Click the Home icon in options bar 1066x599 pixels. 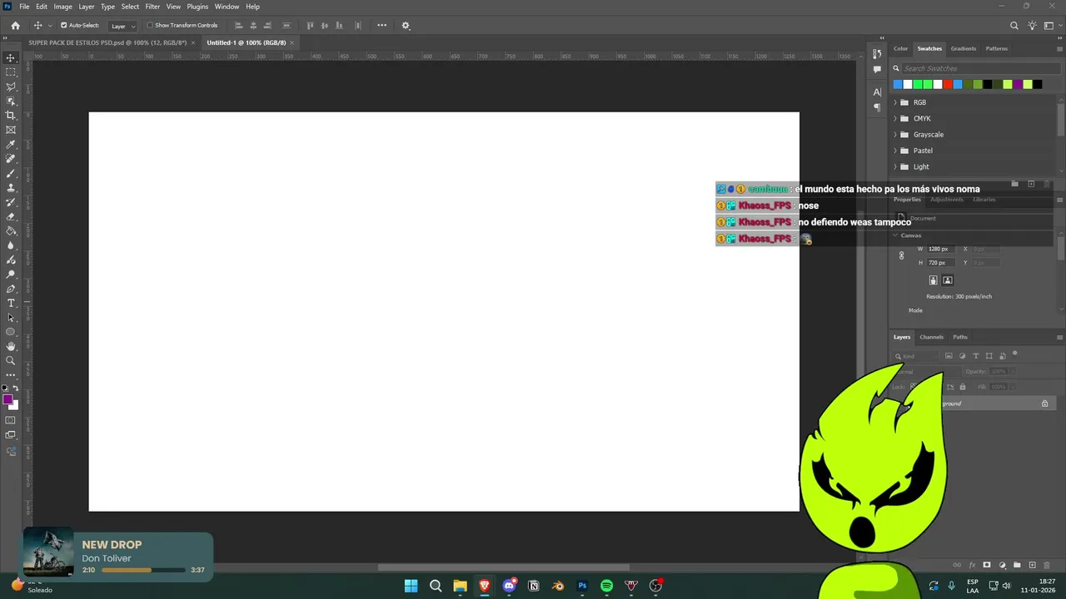15,26
